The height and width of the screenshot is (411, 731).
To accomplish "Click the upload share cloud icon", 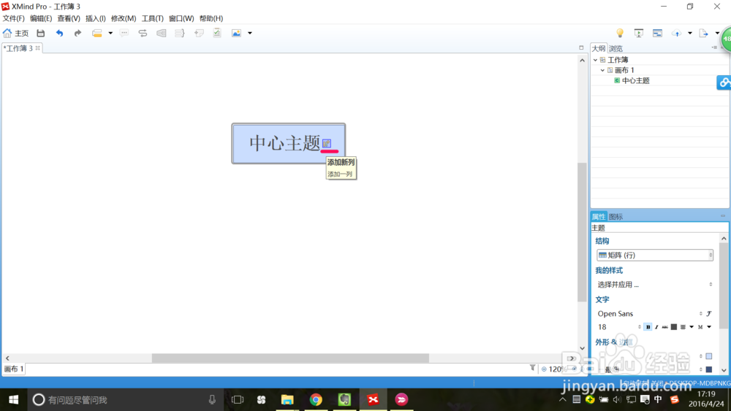I will [x=676, y=33].
